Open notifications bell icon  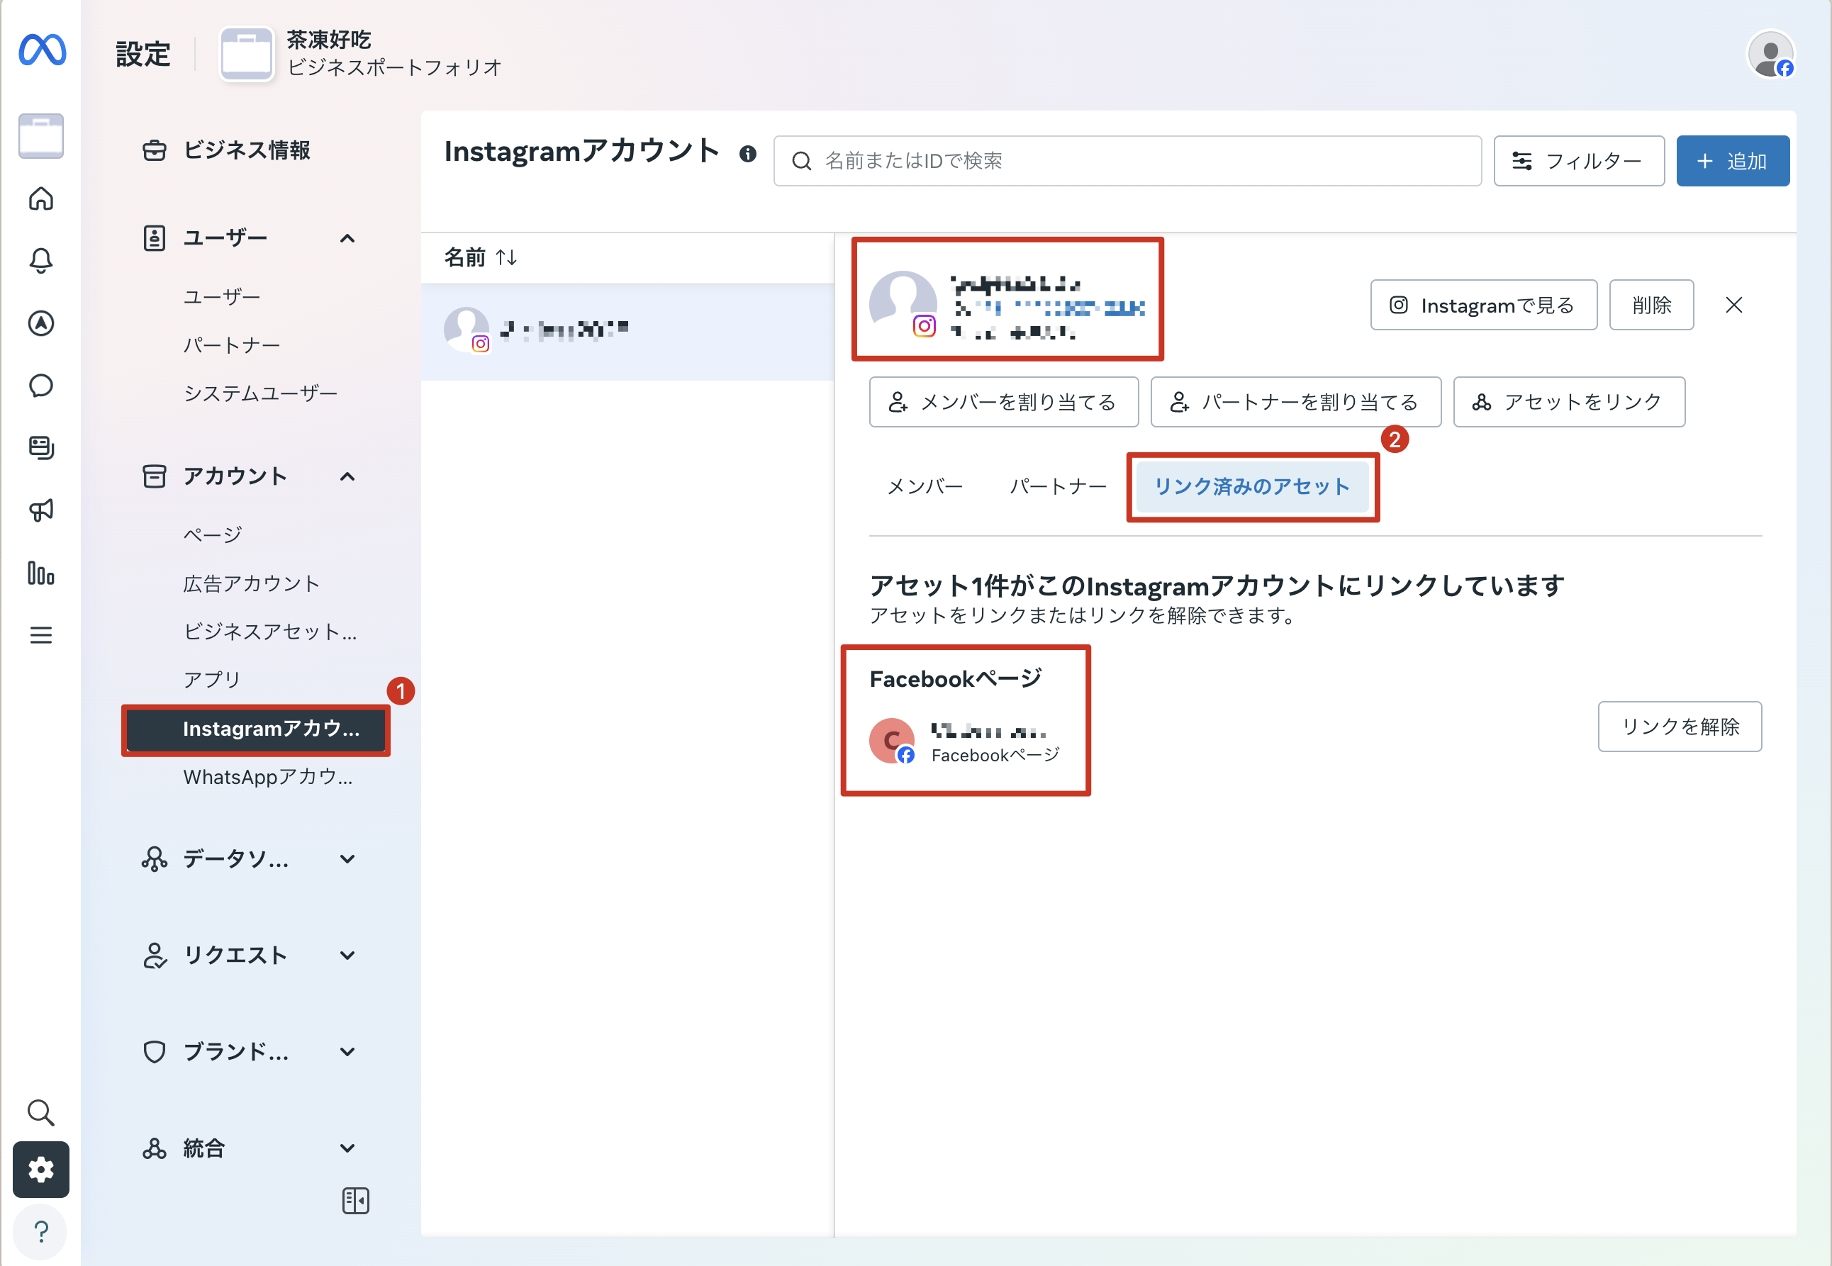41,261
